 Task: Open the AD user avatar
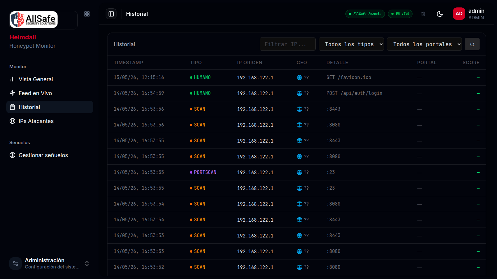(459, 14)
